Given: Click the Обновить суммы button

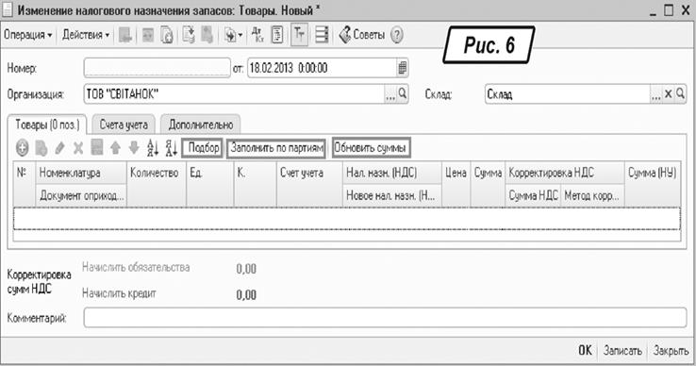Looking at the screenshot, I should pos(371,148).
